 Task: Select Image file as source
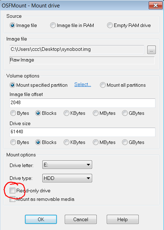[23, 25]
